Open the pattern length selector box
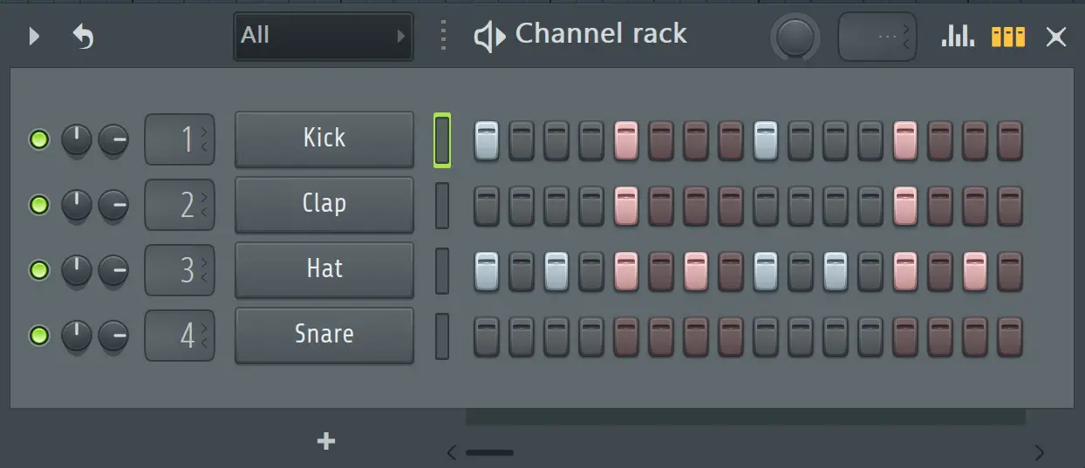Screen dimensions: 1085x468 (877, 37)
